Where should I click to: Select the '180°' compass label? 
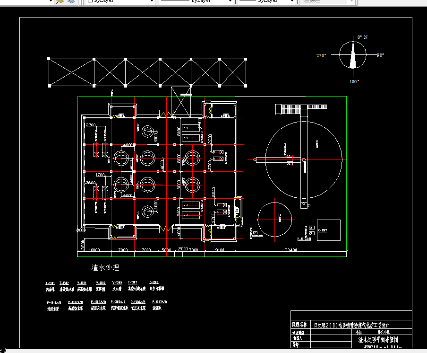coord(354,81)
